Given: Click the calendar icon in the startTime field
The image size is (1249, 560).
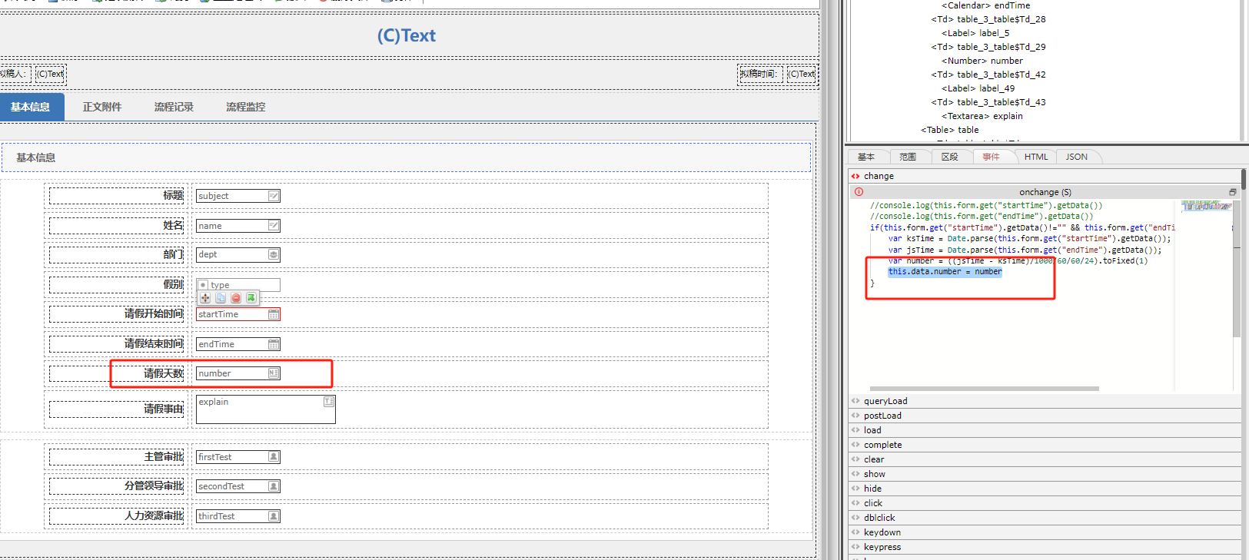Looking at the screenshot, I should tap(274, 314).
